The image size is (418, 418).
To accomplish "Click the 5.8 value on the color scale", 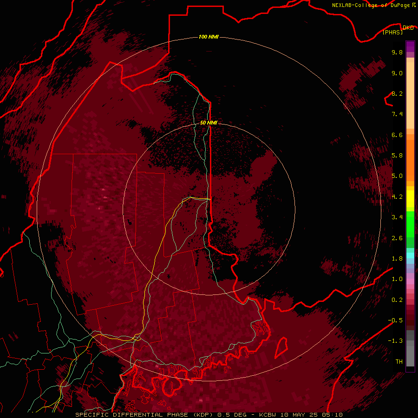I will point(397,156).
